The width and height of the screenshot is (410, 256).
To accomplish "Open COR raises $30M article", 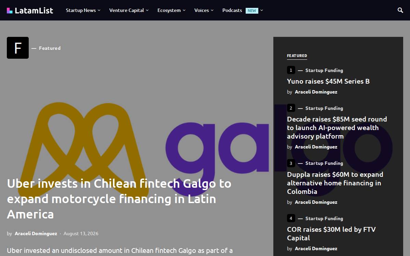I will [x=331, y=234].
